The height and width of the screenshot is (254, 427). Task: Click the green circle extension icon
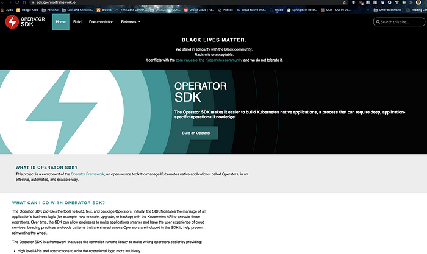(404, 2)
